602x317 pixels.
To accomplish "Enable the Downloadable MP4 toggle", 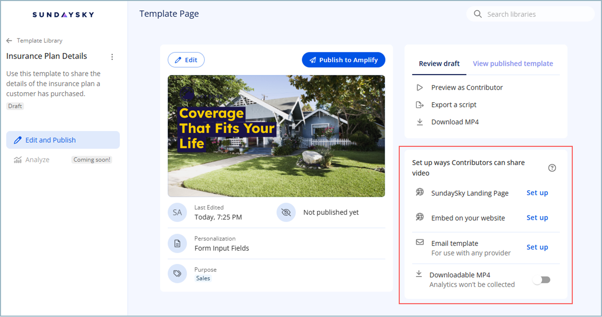I will click(x=542, y=280).
